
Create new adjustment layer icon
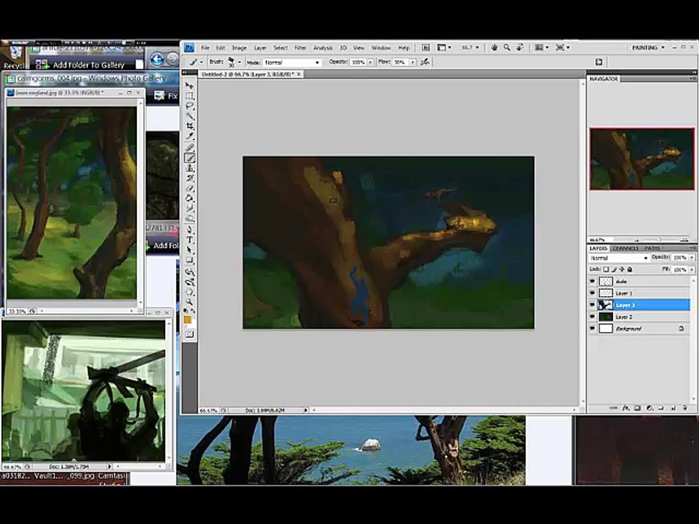649,408
